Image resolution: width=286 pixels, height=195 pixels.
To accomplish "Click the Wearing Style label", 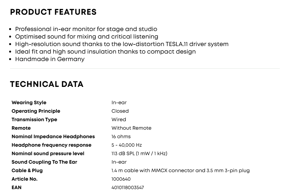I will pyautogui.click(x=29, y=103).
